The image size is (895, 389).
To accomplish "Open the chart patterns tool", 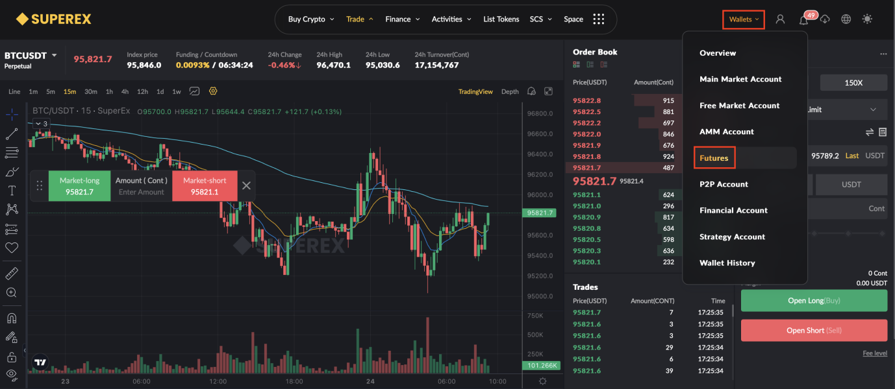I will coord(12,209).
